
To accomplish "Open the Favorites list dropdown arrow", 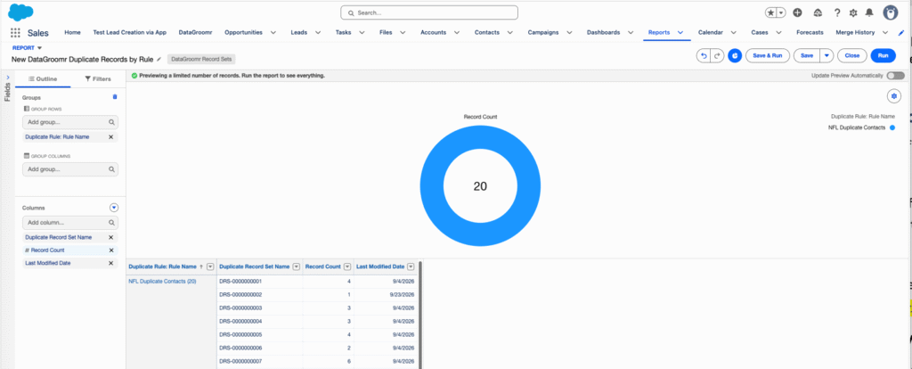I will [x=781, y=12].
